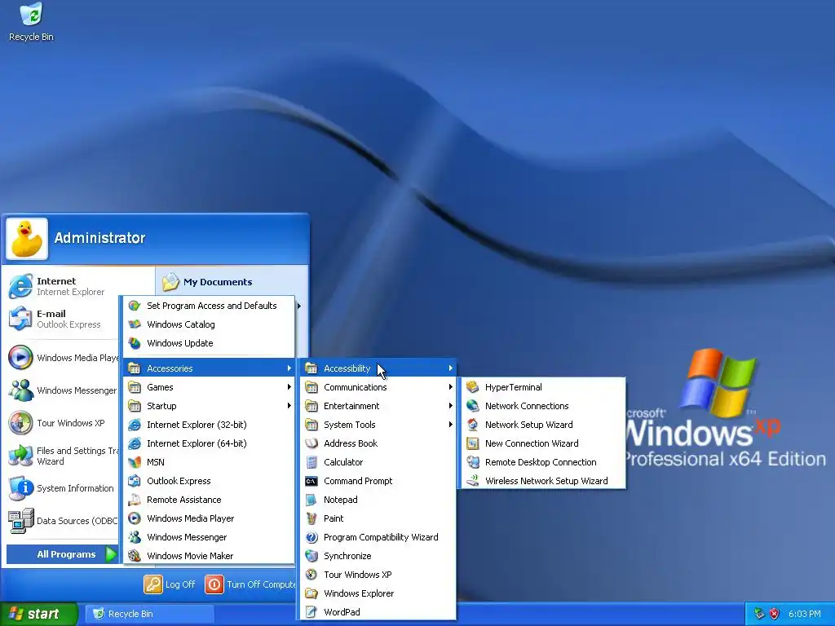
Task: Open Internet Explorer (64-bit) icon
Action: click(x=135, y=443)
